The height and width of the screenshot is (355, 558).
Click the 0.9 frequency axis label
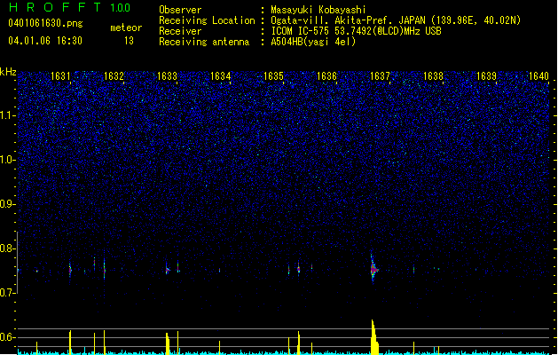pyautogui.click(x=8, y=204)
